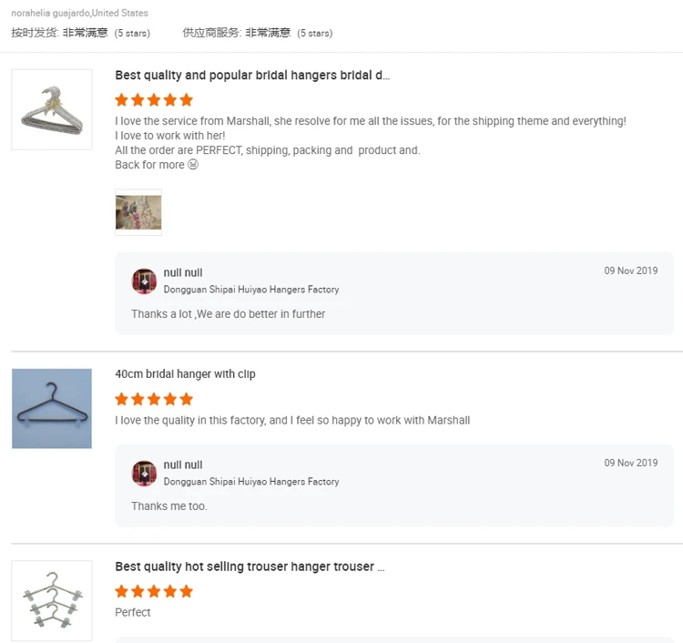Open the '40cm bridal hanger with clip' link

185,374
